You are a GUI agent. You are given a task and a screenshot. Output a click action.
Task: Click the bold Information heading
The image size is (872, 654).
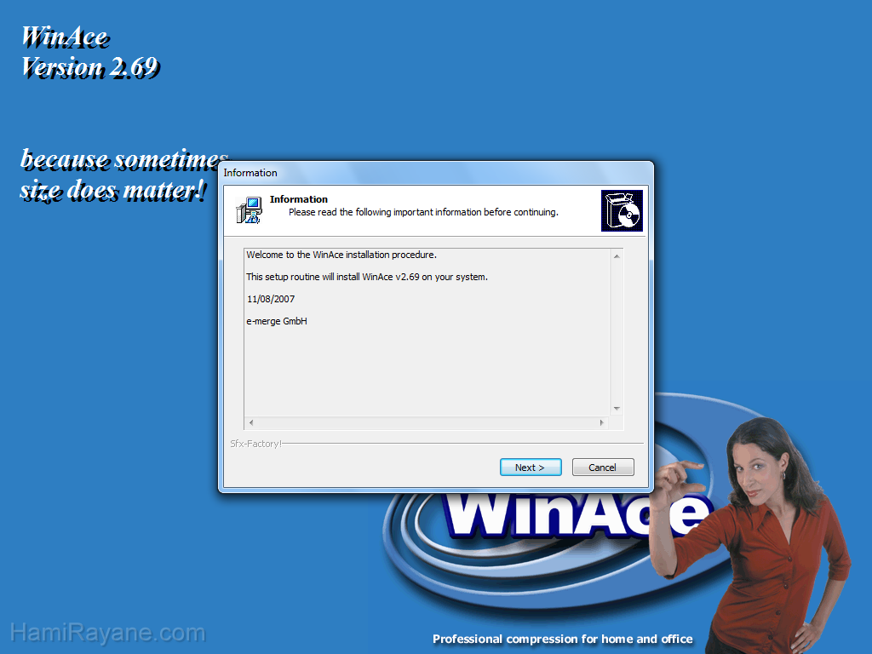[x=299, y=199]
